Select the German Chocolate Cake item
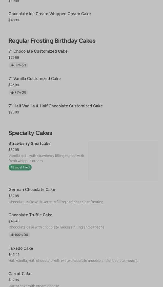This screenshot has height=287, width=163. click(32, 190)
